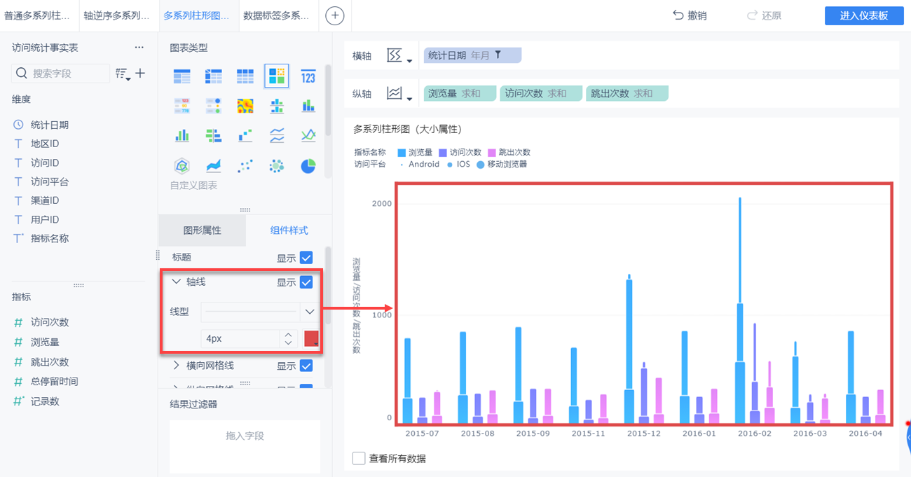This screenshot has width=911, height=477.
Task: Click the filter funnel on 统计日期 pill
Action: [498, 55]
